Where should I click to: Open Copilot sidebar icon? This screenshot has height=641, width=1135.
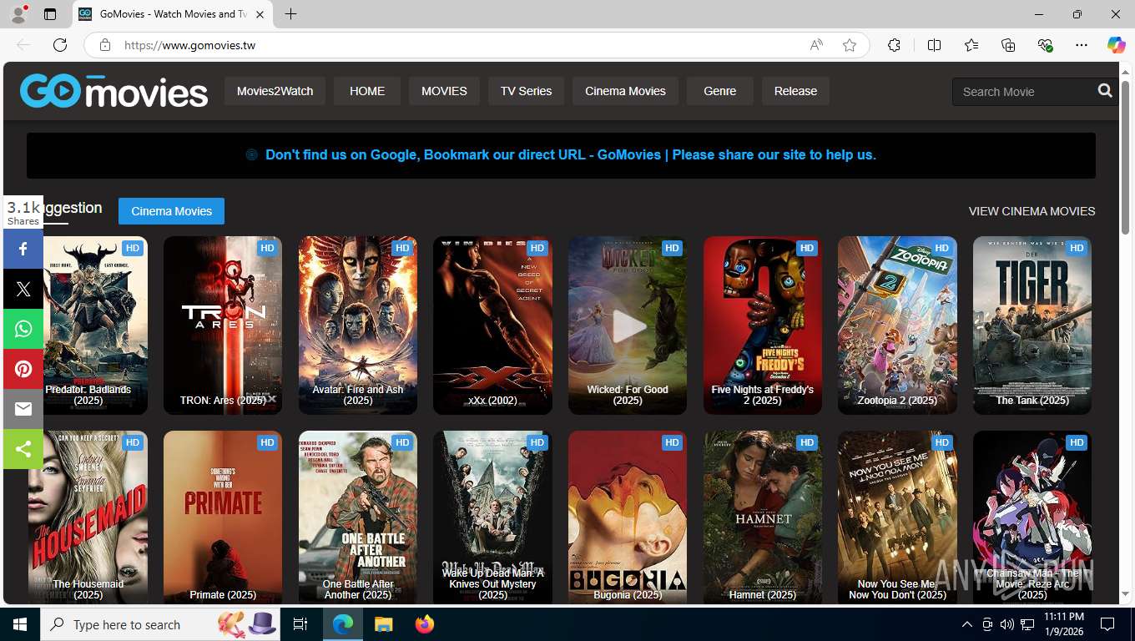[x=1116, y=45]
